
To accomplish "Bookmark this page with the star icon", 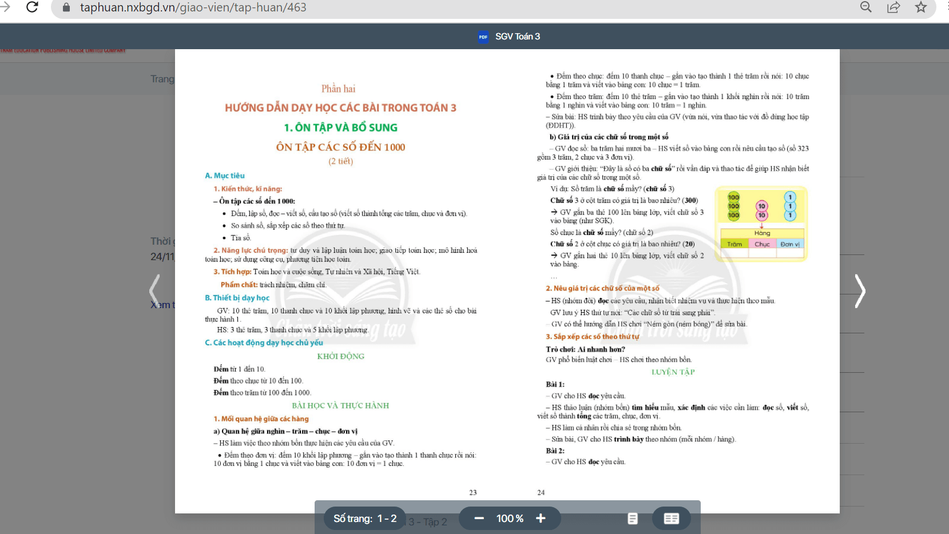I will coord(921,7).
